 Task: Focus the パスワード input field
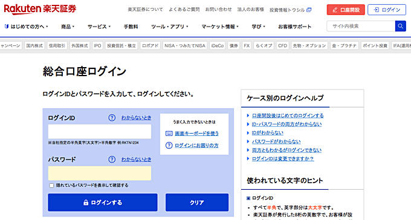tap(100, 173)
